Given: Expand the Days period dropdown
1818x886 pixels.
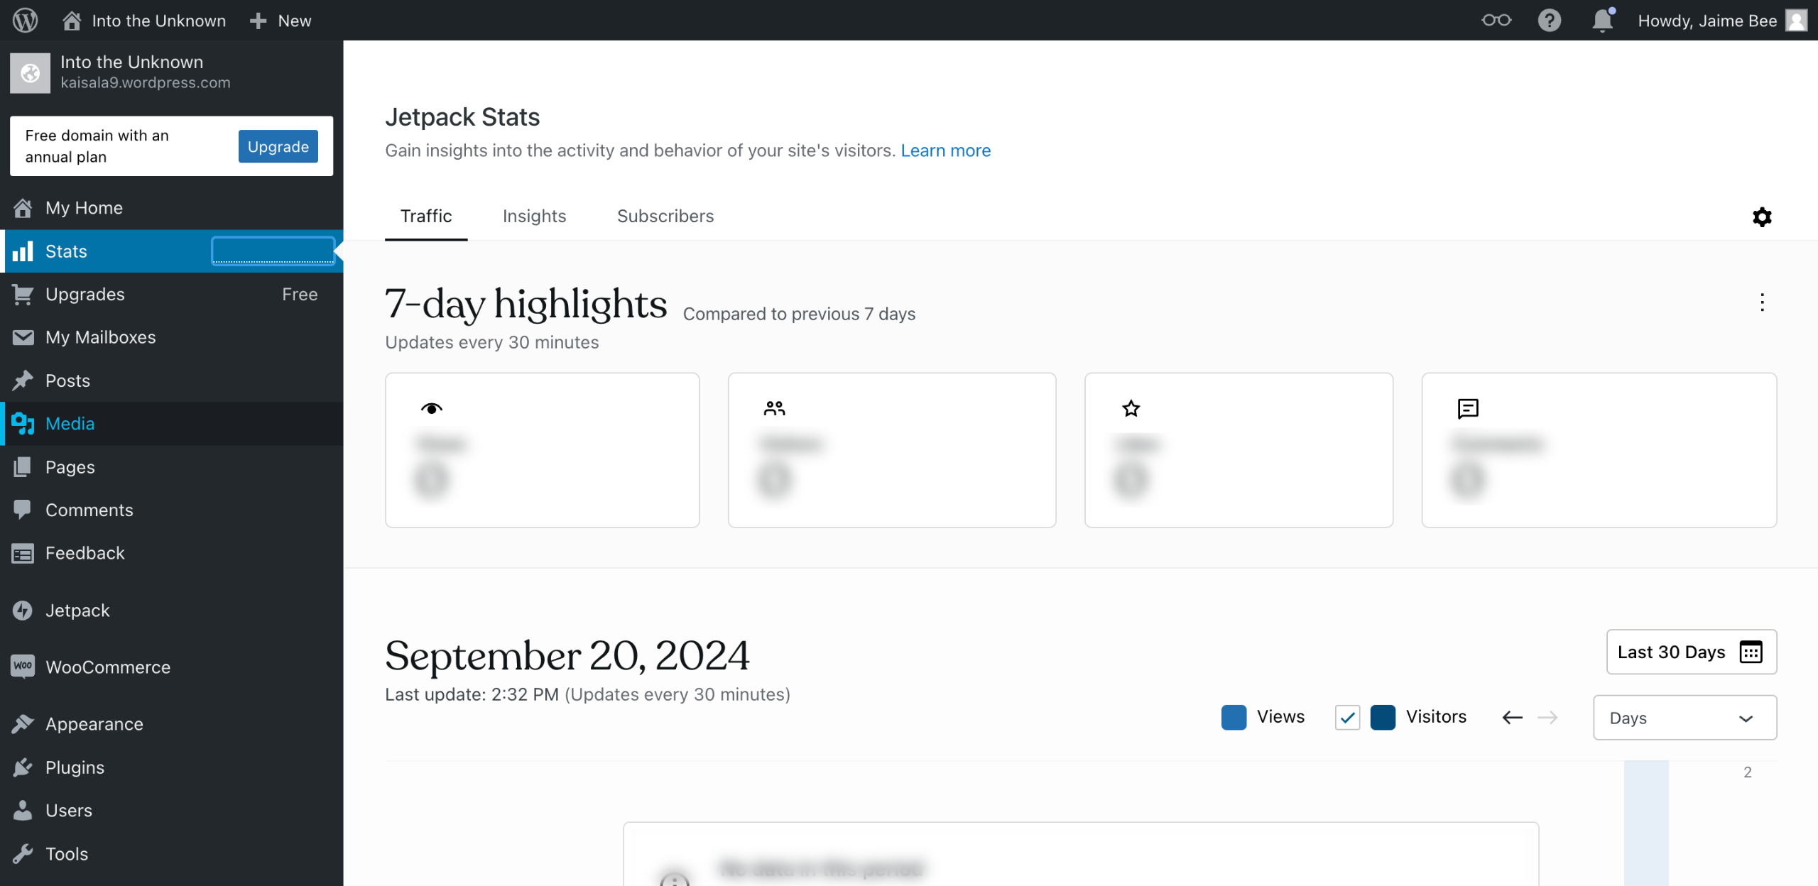Looking at the screenshot, I should coord(1684,718).
